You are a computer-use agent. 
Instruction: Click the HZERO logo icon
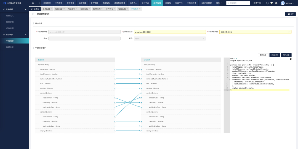(5, 3)
